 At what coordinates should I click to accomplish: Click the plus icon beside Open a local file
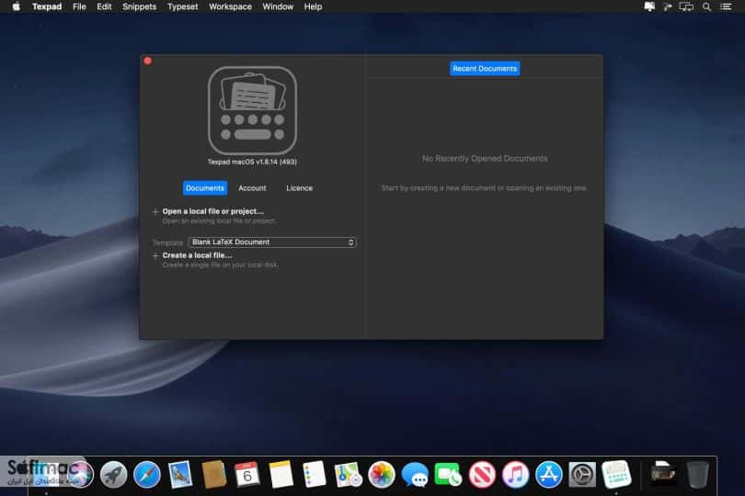[155, 211]
